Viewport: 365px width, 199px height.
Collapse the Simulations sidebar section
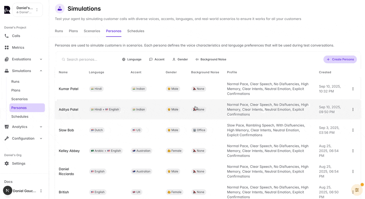click(41, 71)
